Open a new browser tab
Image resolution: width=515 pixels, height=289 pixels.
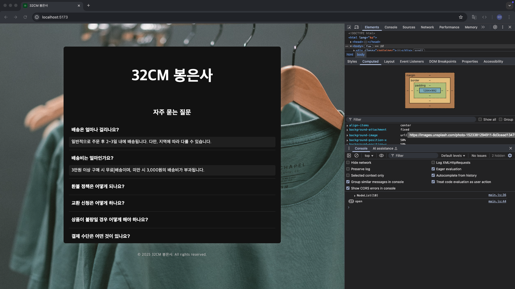click(x=89, y=5)
